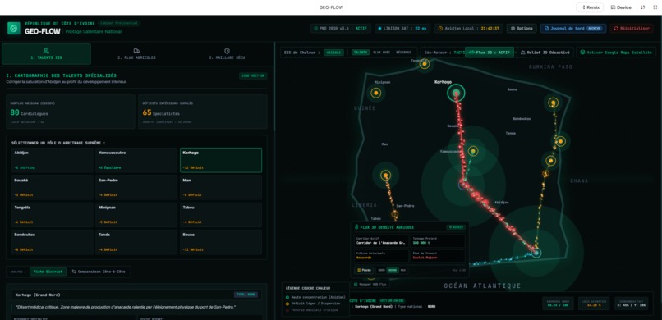Viewport: 662px width, 320px height.
Task: Click the Device button
Action: tap(621, 7)
